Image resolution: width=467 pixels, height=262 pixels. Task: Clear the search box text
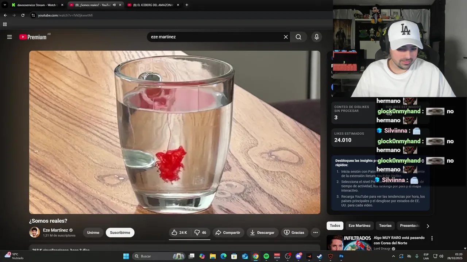tap(286, 37)
